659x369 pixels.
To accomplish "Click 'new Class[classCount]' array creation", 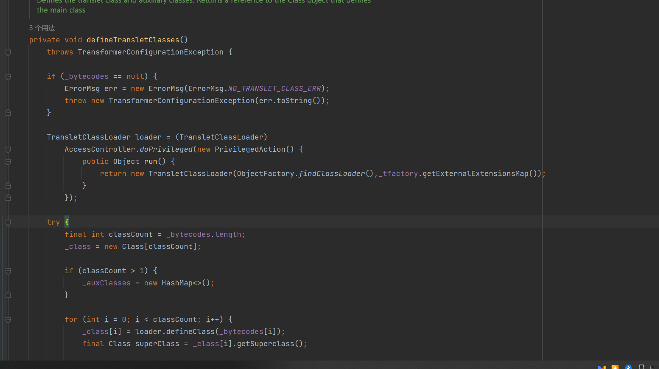I will [x=151, y=246].
